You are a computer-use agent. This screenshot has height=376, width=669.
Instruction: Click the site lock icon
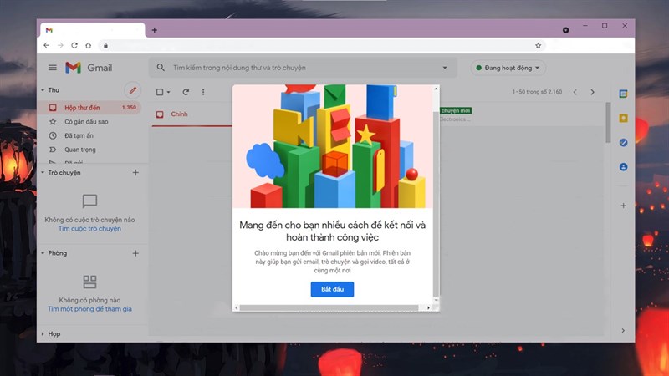[106, 45]
